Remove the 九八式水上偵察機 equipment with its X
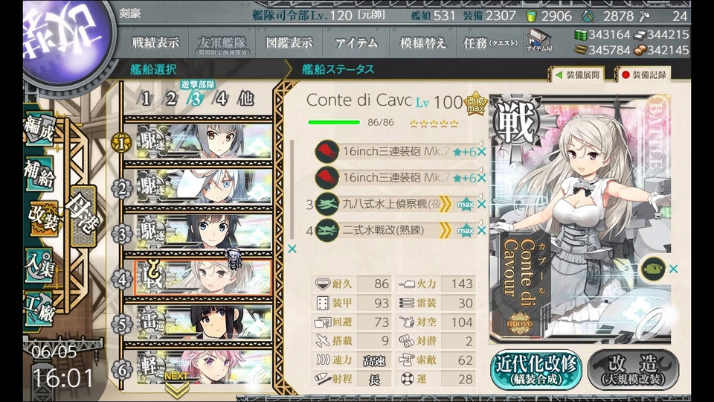714x402 pixels. tap(482, 205)
